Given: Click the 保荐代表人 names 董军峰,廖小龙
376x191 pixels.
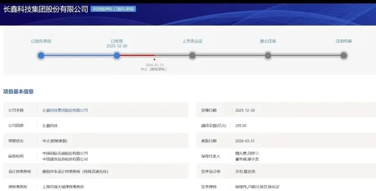Looking at the screenshot, I should click(247, 159).
